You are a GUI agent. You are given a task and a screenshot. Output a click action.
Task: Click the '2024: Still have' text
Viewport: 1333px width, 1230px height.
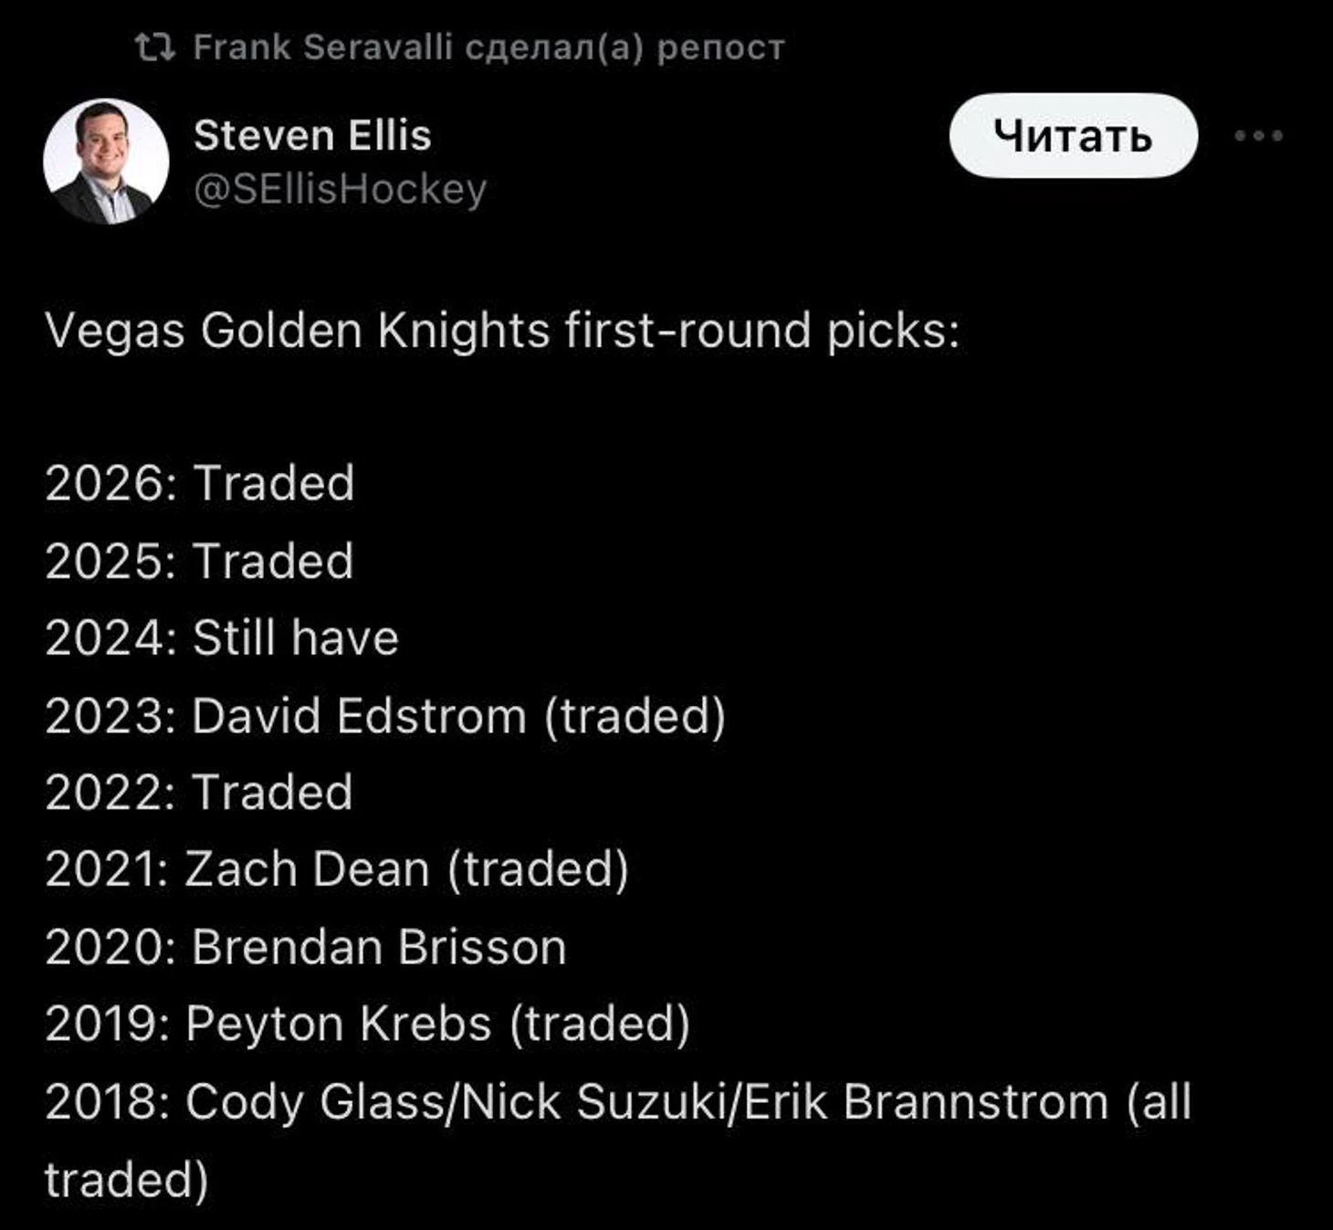tap(222, 636)
